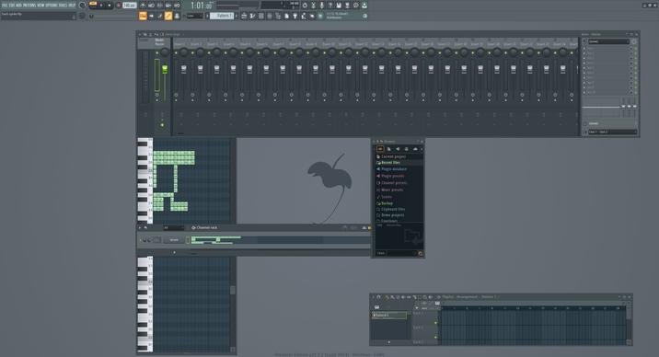Select Pattern 1 in Playlist picker
The image size is (659, 357).
click(388, 315)
